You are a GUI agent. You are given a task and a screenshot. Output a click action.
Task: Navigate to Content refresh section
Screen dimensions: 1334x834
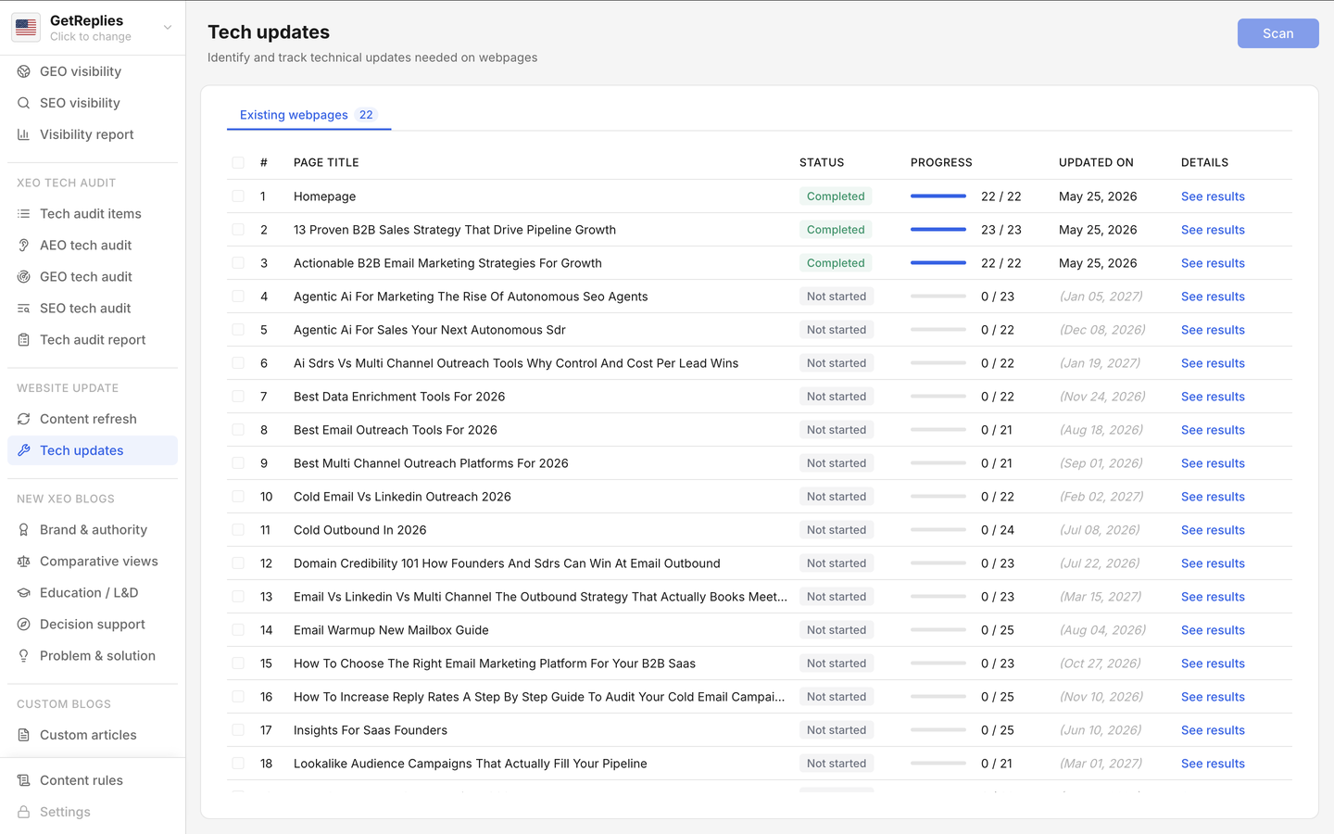(x=93, y=419)
